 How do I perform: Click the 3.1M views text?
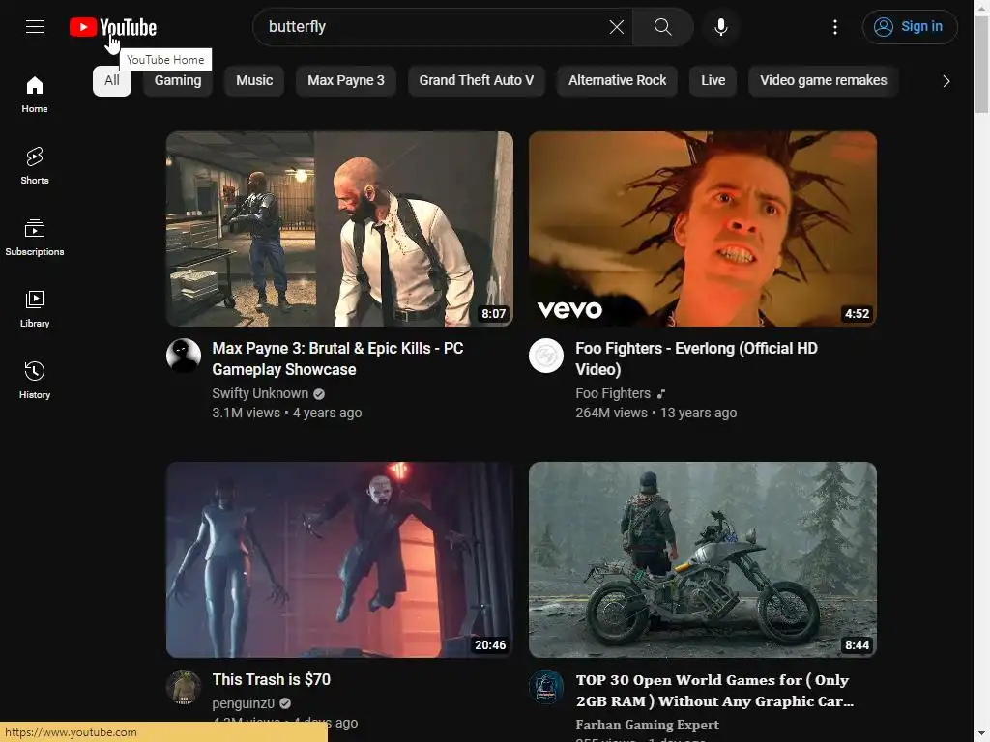pos(247,413)
